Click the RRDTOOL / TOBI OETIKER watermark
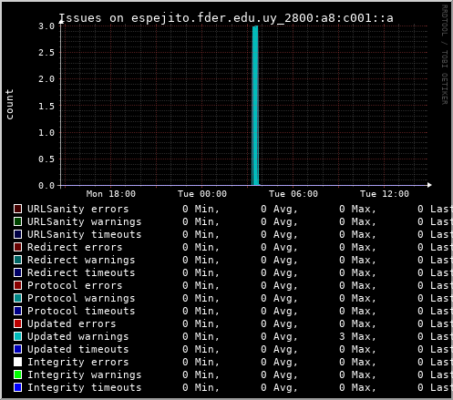The height and width of the screenshot is (400, 453). [x=444, y=55]
